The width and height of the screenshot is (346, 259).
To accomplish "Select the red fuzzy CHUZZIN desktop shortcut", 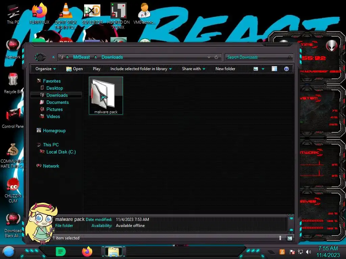I will [13, 191].
